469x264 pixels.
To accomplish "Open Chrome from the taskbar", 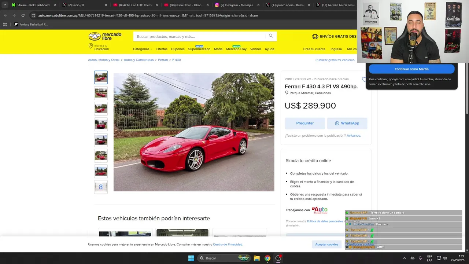I will pyautogui.click(x=267, y=258).
